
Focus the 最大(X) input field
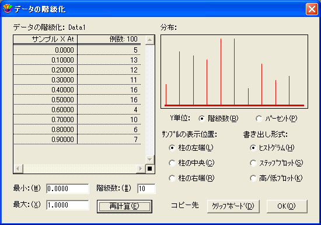[x=68, y=205]
